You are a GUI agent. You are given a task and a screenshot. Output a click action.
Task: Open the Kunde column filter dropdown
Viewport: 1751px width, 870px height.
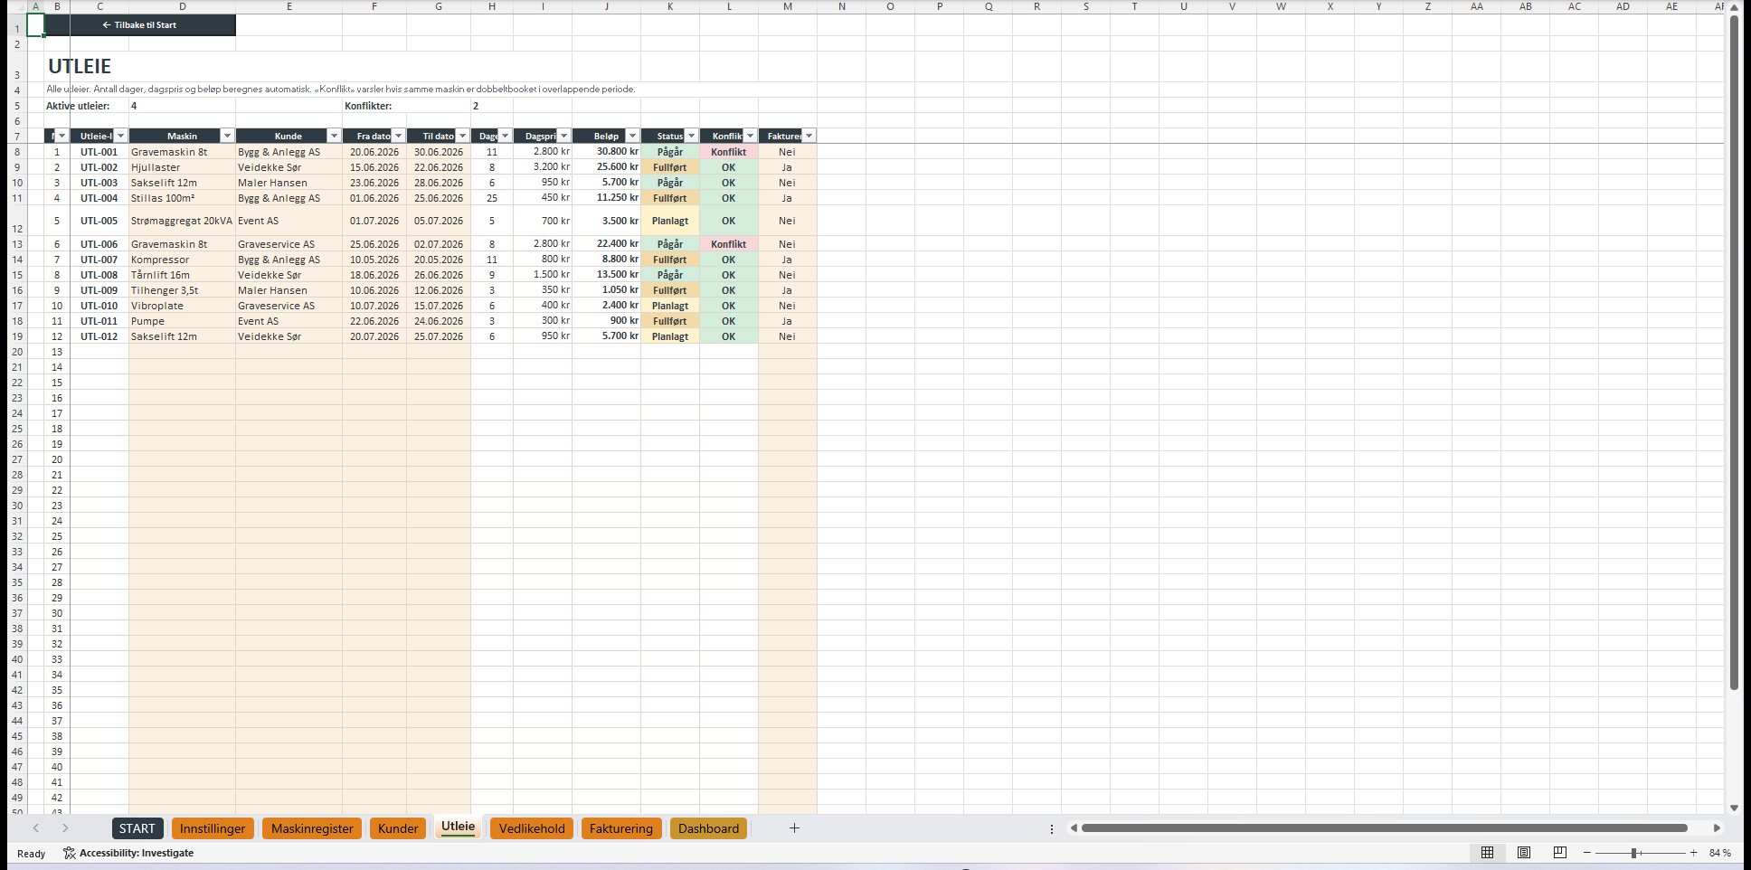(334, 136)
